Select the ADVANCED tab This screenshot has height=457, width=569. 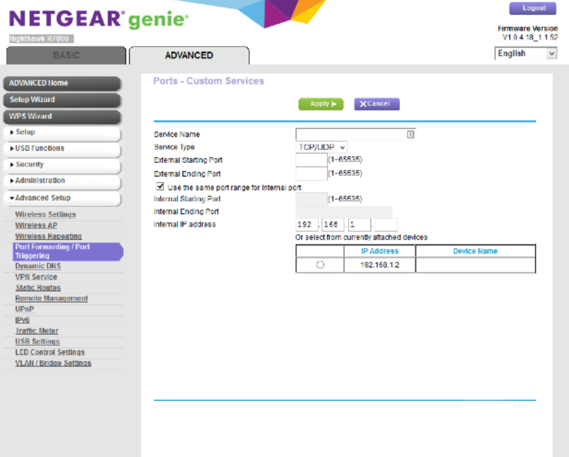pos(189,55)
